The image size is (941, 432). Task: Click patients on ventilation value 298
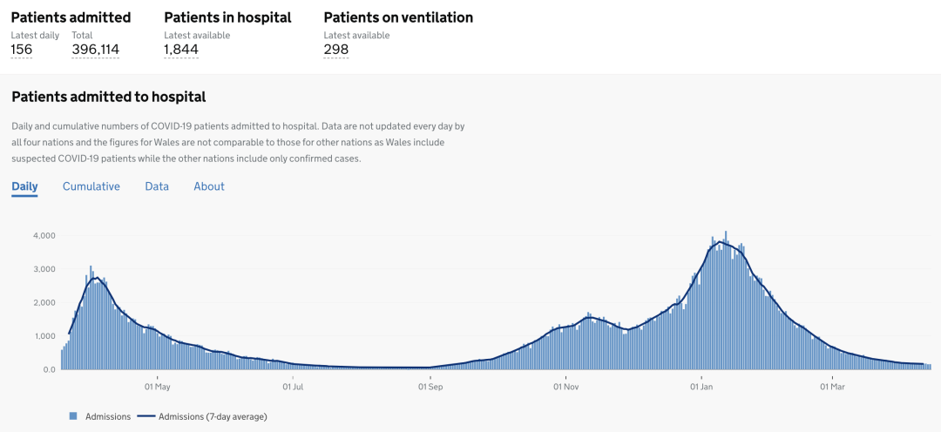[x=336, y=50]
